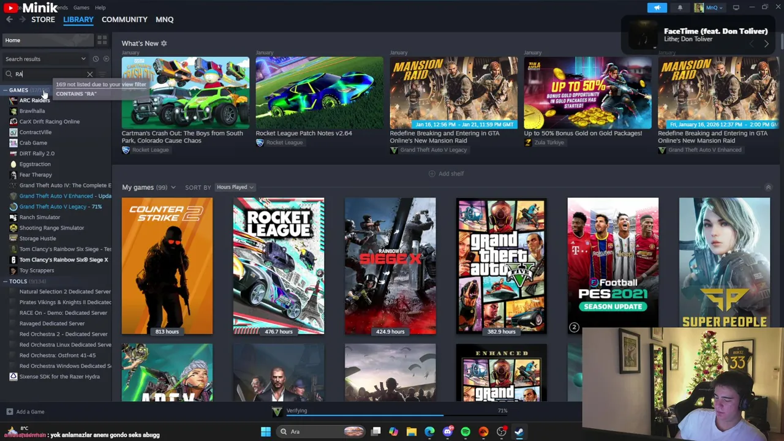784x441 pixels.
Task: Open the notifications bell
Action: [x=680, y=7]
